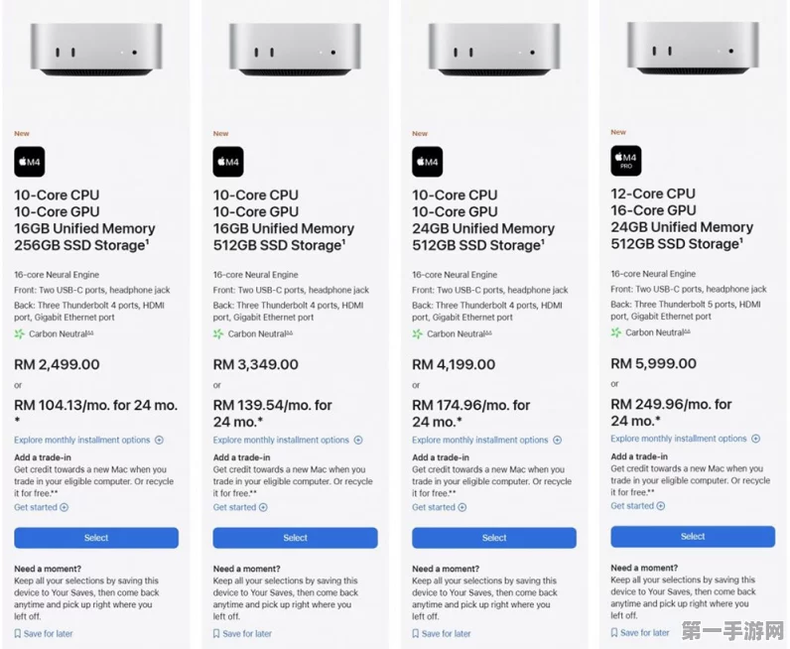The height and width of the screenshot is (649, 790).
Task: Click the bookmark icon on RM 2,499.00 model
Action: (x=18, y=633)
